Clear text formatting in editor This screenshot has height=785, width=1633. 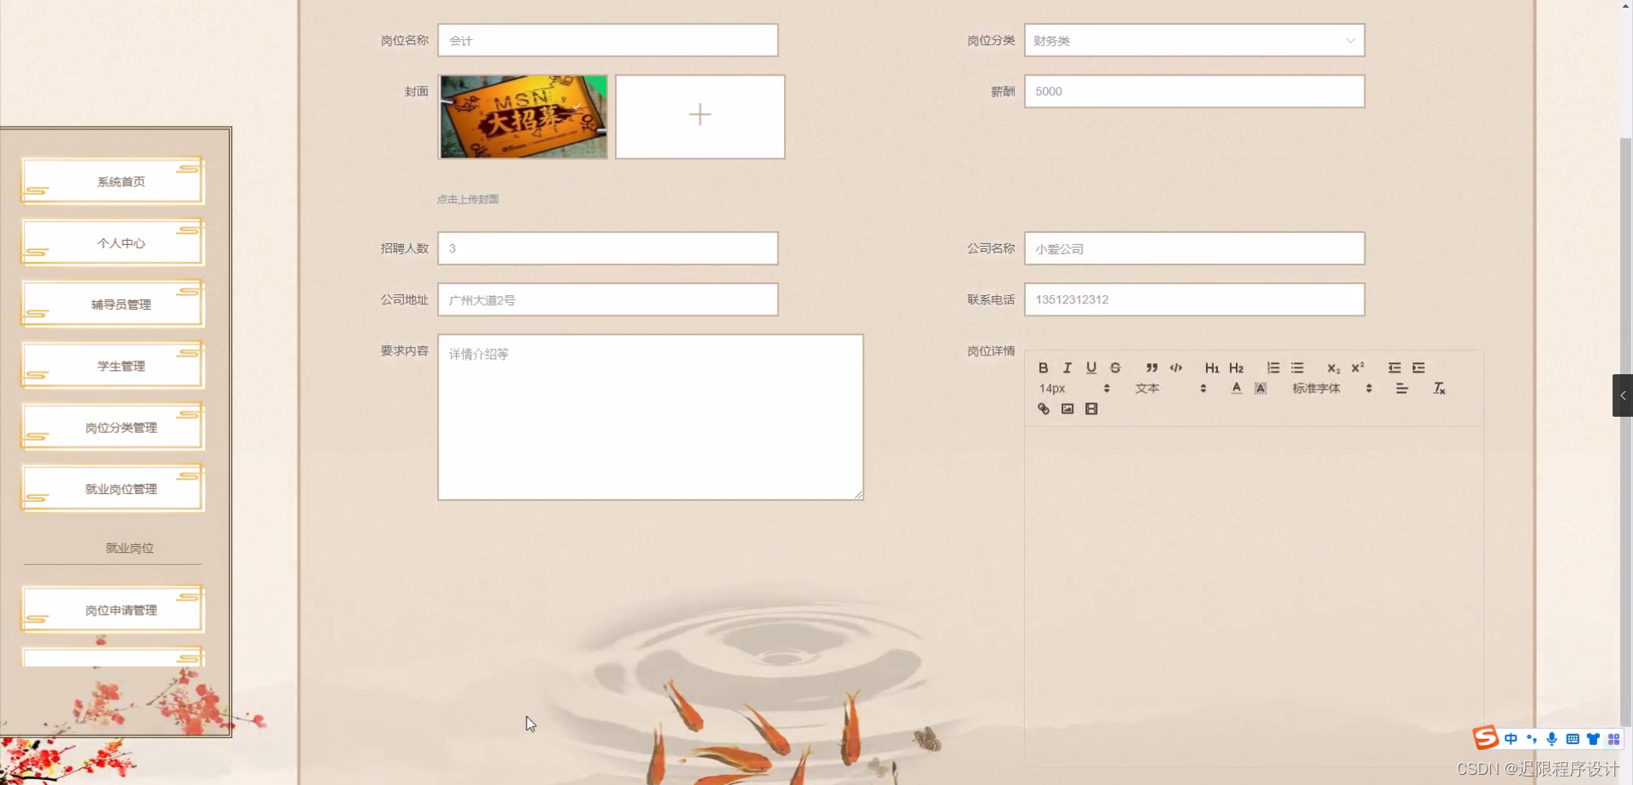(1439, 389)
